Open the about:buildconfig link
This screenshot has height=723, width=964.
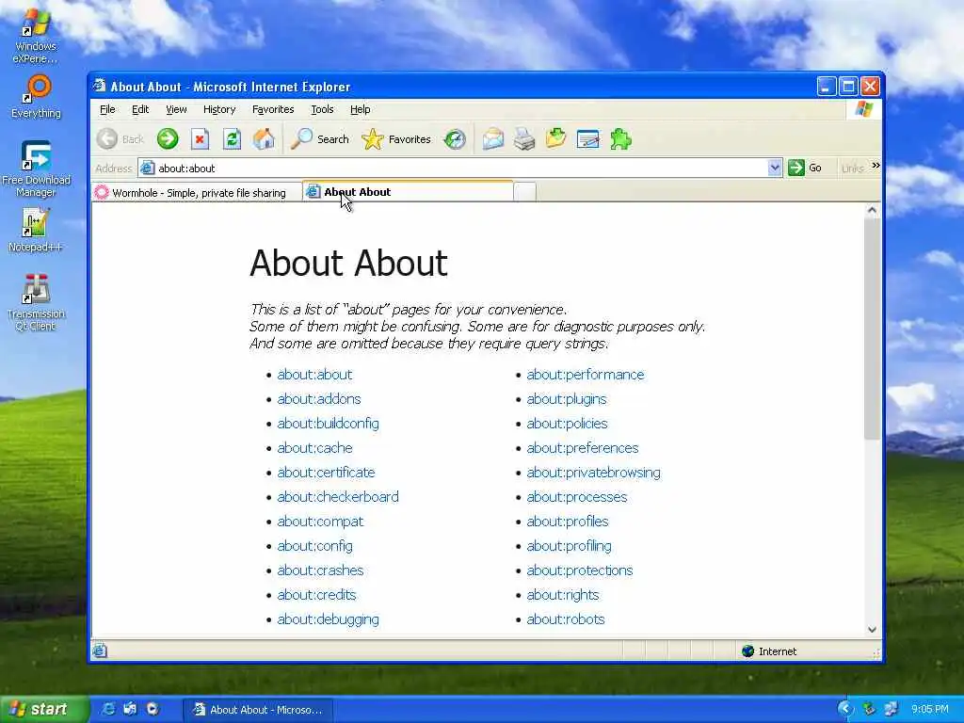click(x=329, y=424)
